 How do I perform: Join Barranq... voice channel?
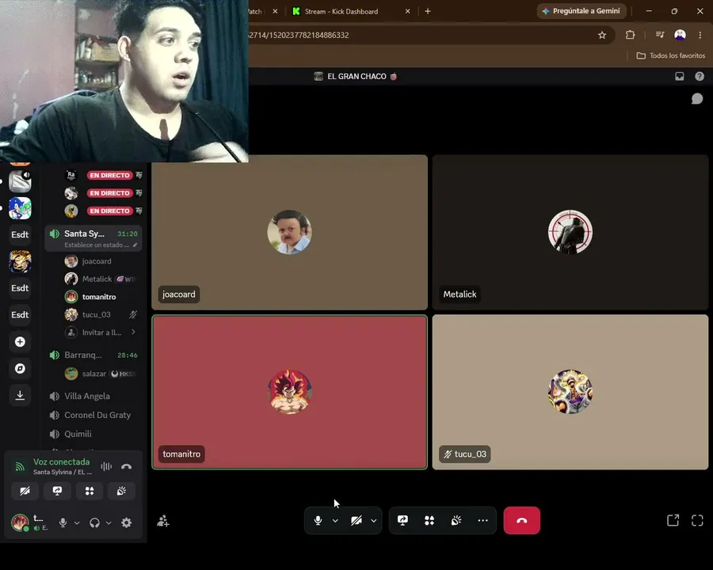(93, 355)
